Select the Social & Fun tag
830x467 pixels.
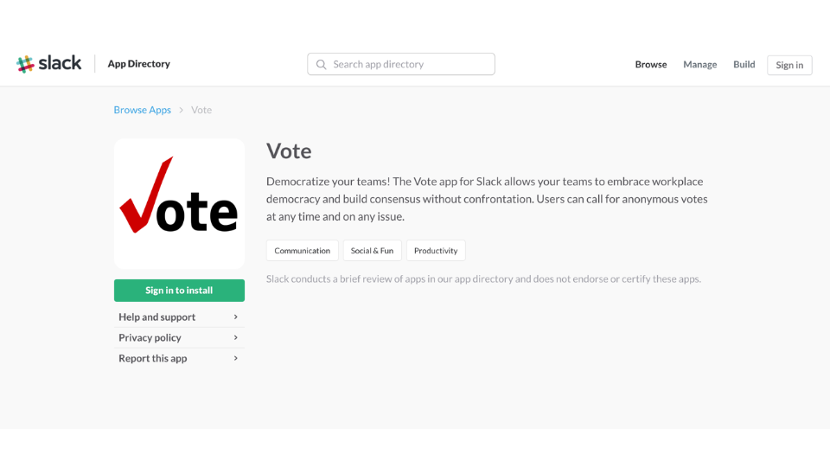pyautogui.click(x=372, y=251)
